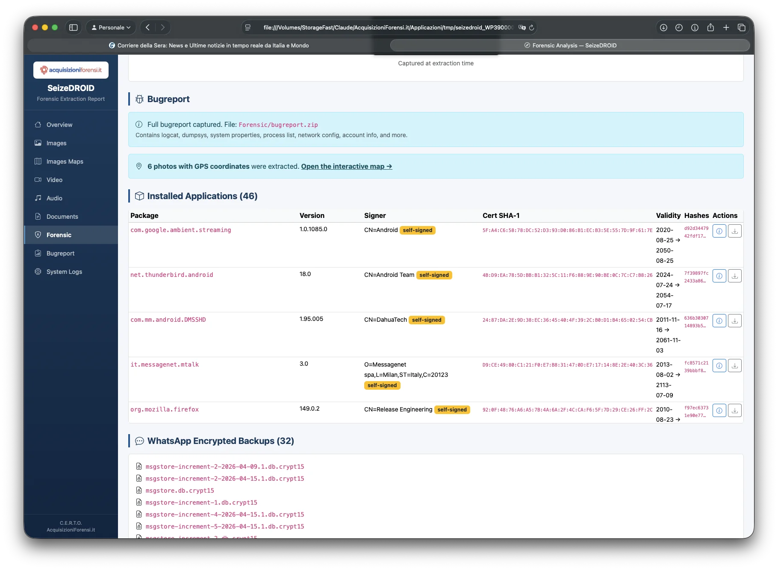Click the address bar URL field
778x570 pixels.
point(387,27)
